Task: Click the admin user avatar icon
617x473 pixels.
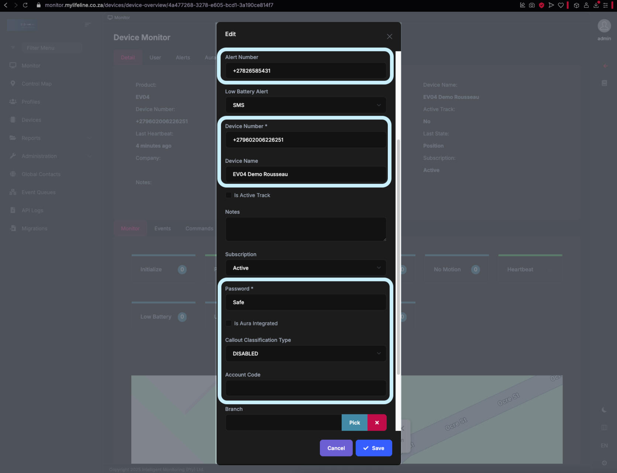Action: [604, 26]
